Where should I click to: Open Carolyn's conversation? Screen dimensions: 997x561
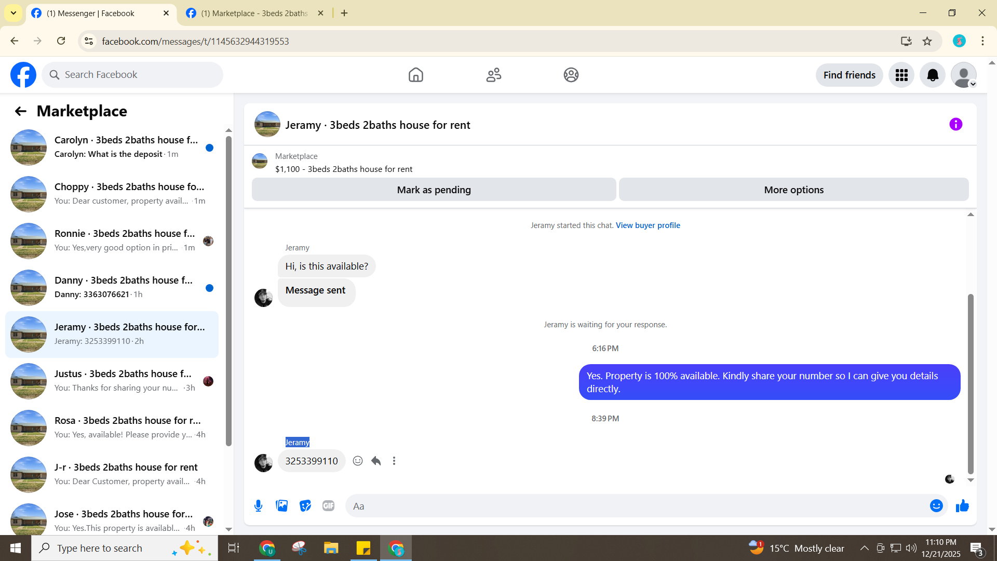coord(112,148)
